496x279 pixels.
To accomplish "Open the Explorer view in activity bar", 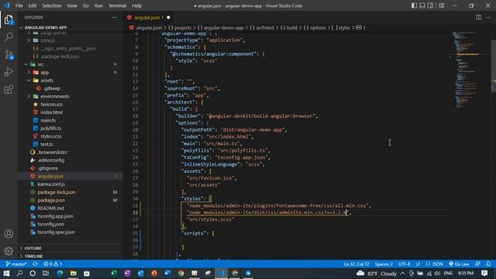I will pos(9,20).
